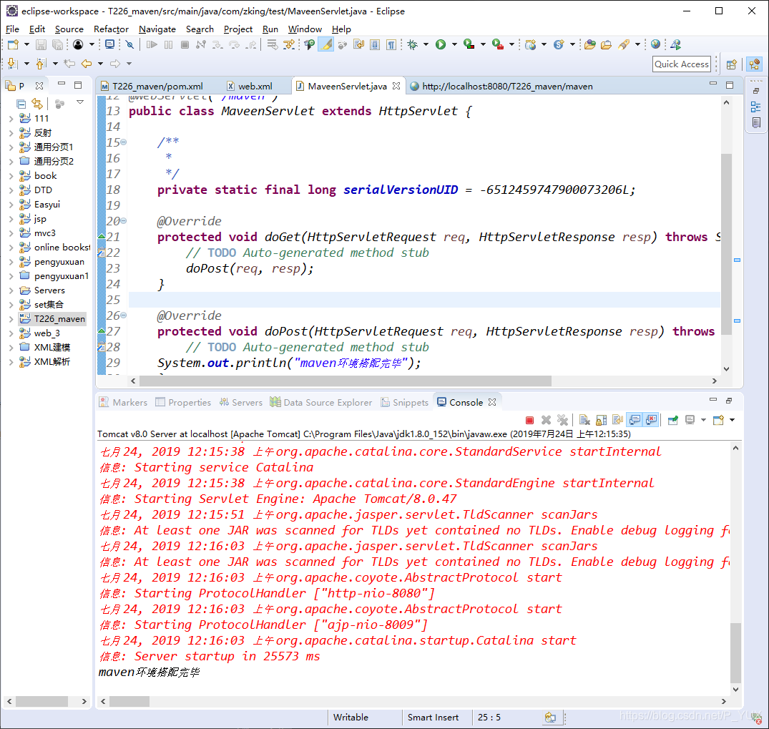Toggle Scroll Lock in Console

click(x=602, y=420)
